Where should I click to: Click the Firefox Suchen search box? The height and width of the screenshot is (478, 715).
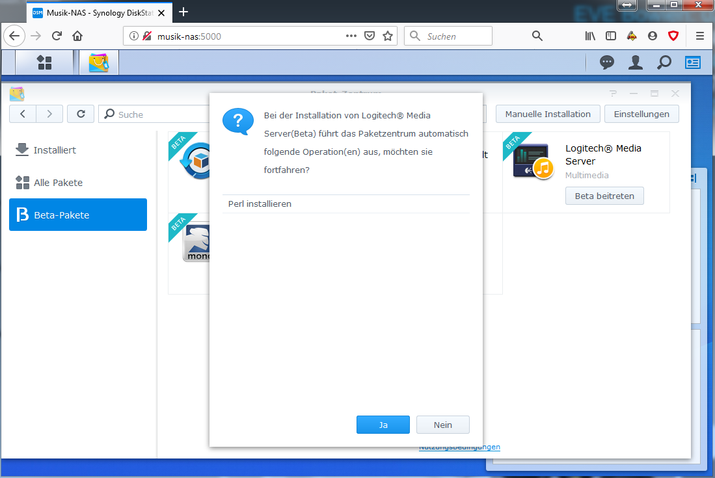[448, 36]
